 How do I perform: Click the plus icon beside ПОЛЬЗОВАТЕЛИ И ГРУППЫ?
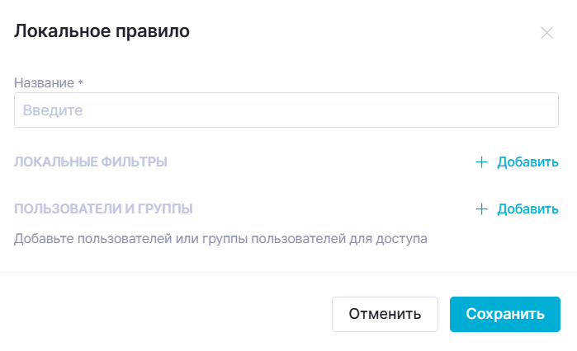(x=482, y=209)
